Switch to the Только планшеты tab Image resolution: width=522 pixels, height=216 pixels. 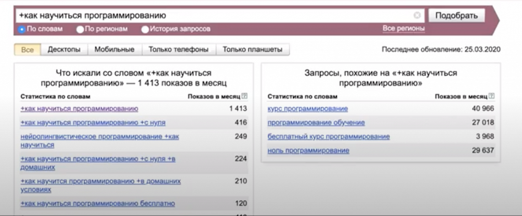[x=253, y=49]
